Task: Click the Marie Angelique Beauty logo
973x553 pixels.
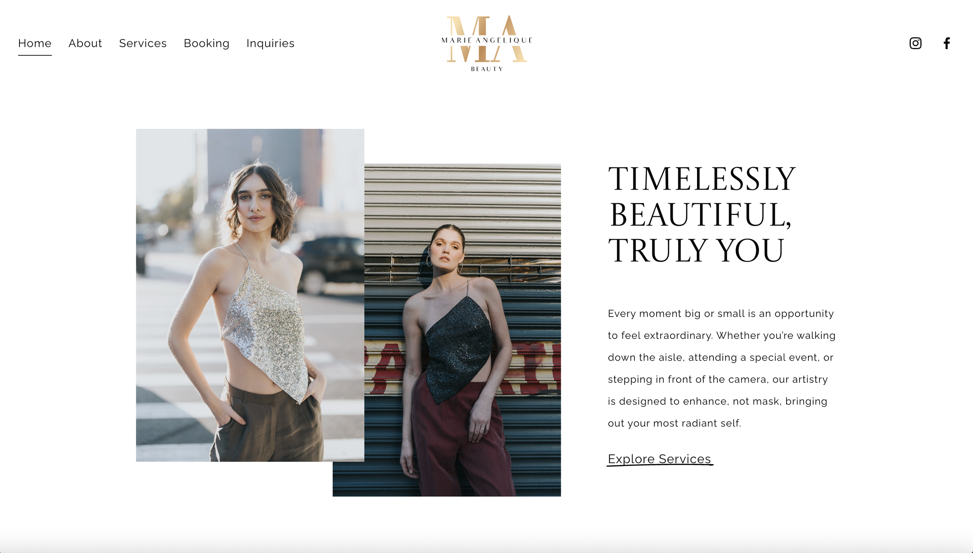Action: point(486,43)
